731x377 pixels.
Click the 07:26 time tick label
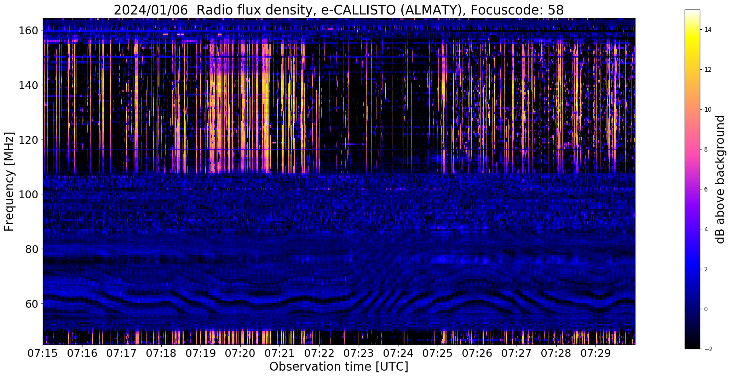click(x=477, y=353)
